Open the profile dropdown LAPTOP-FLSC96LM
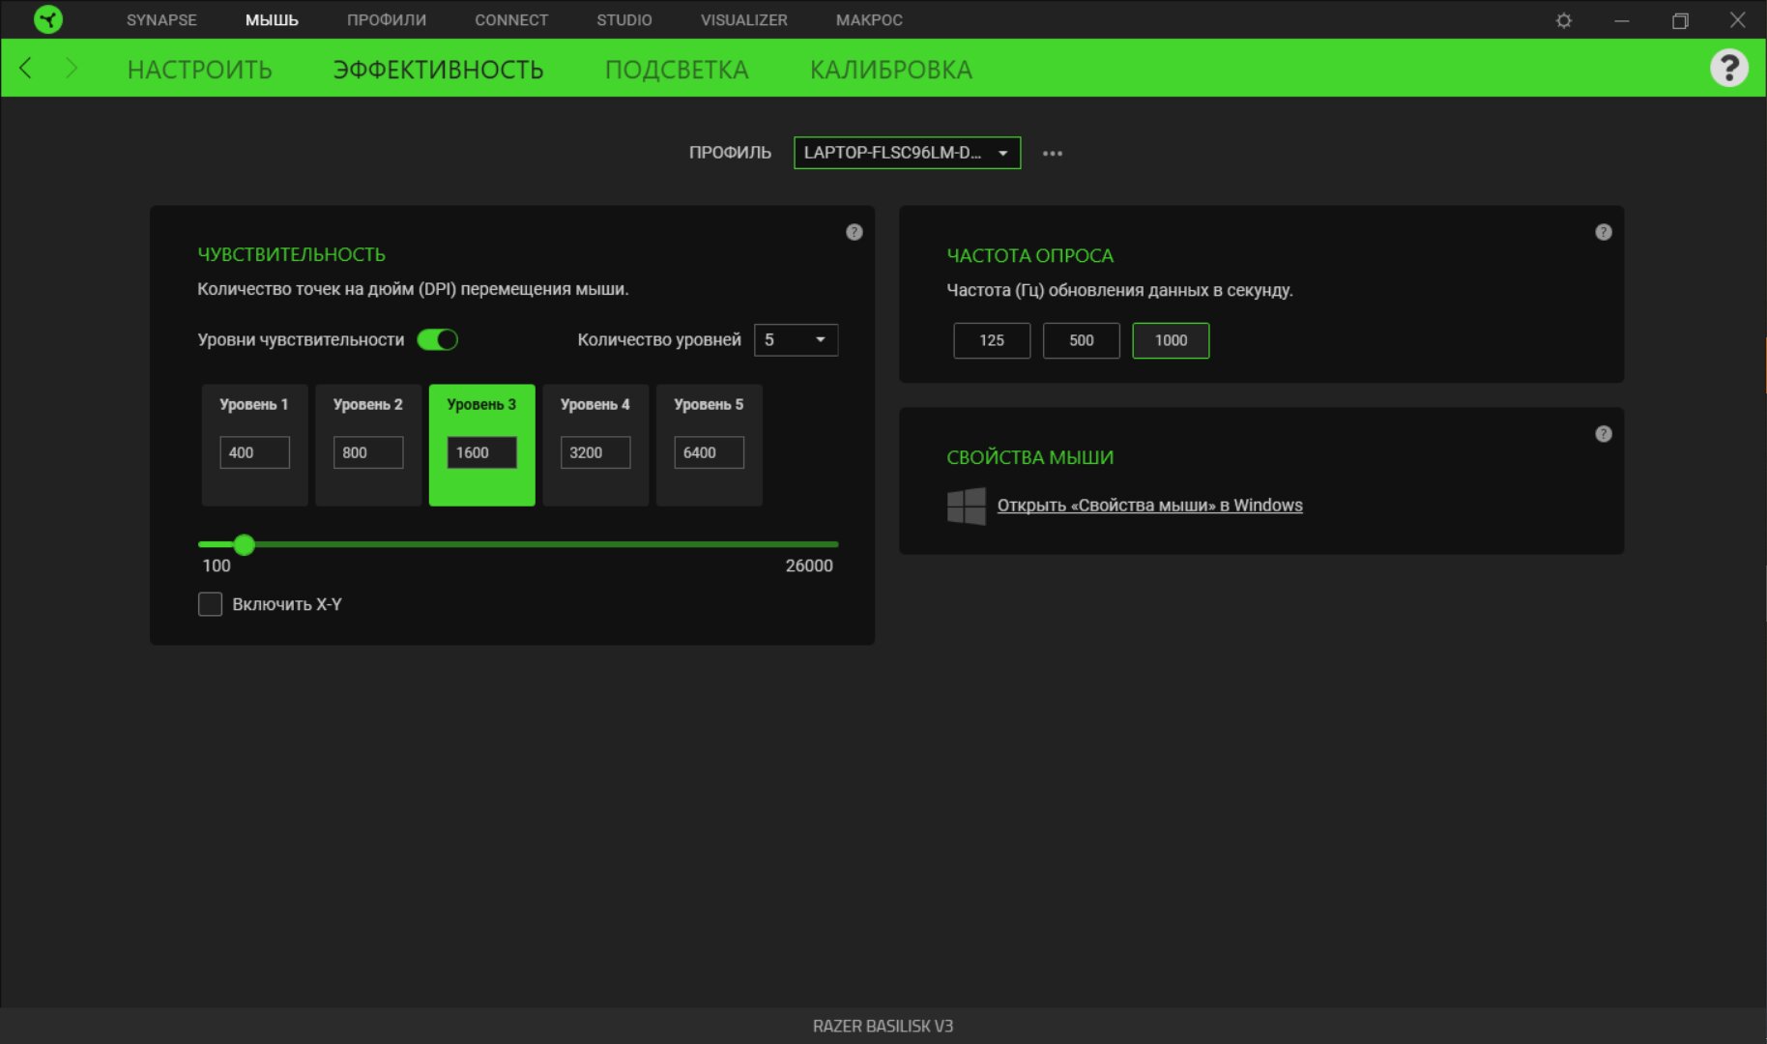The width and height of the screenshot is (1767, 1044). [x=907, y=153]
